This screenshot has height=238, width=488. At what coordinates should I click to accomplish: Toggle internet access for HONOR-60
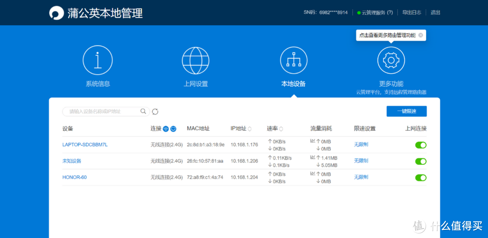[421, 177]
